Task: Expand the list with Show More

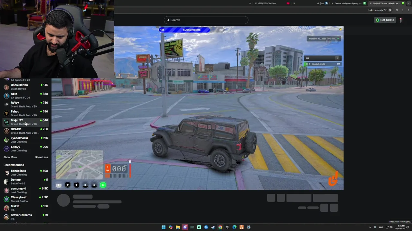Action: click(10, 157)
